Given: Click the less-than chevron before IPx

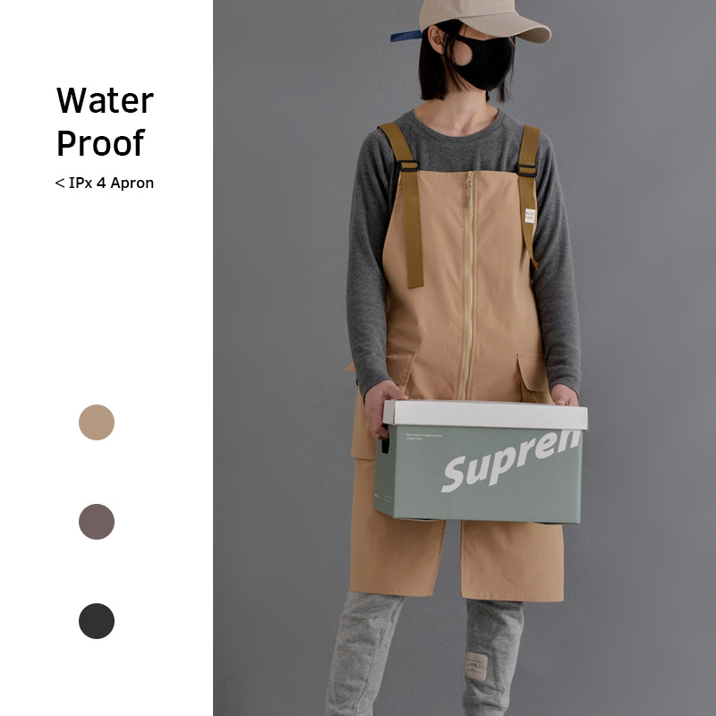Looking at the screenshot, I should pos(59,183).
